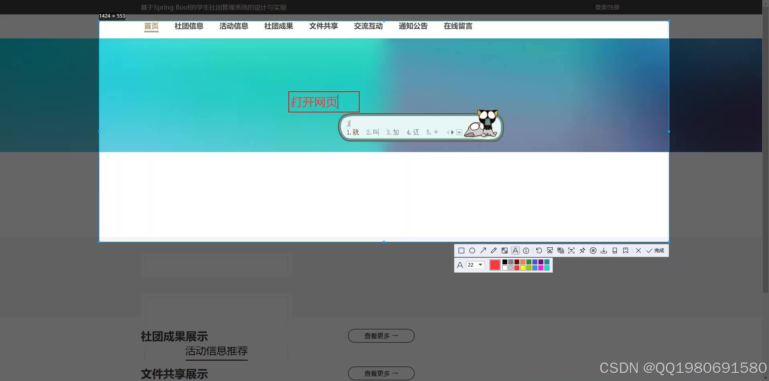Cancel the screenshot with X icon

tap(638, 250)
